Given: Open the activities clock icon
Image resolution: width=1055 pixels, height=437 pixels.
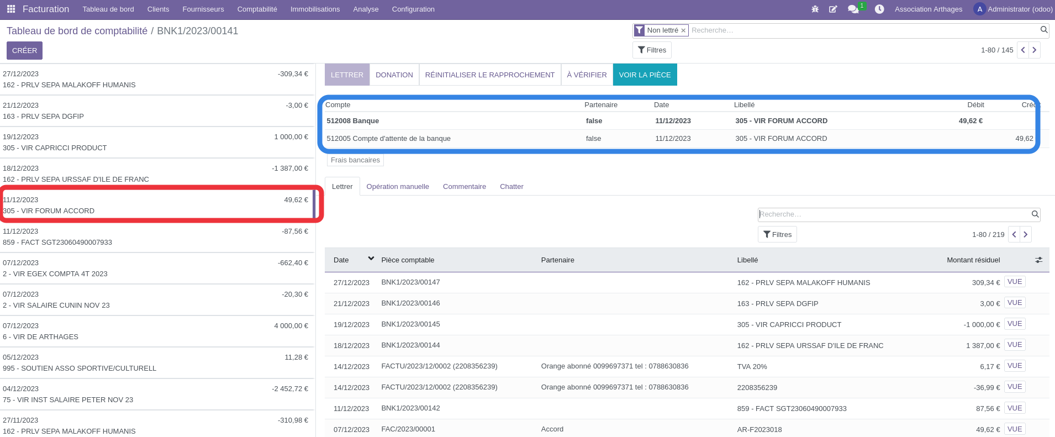Looking at the screenshot, I should pyautogui.click(x=879, y=9).
